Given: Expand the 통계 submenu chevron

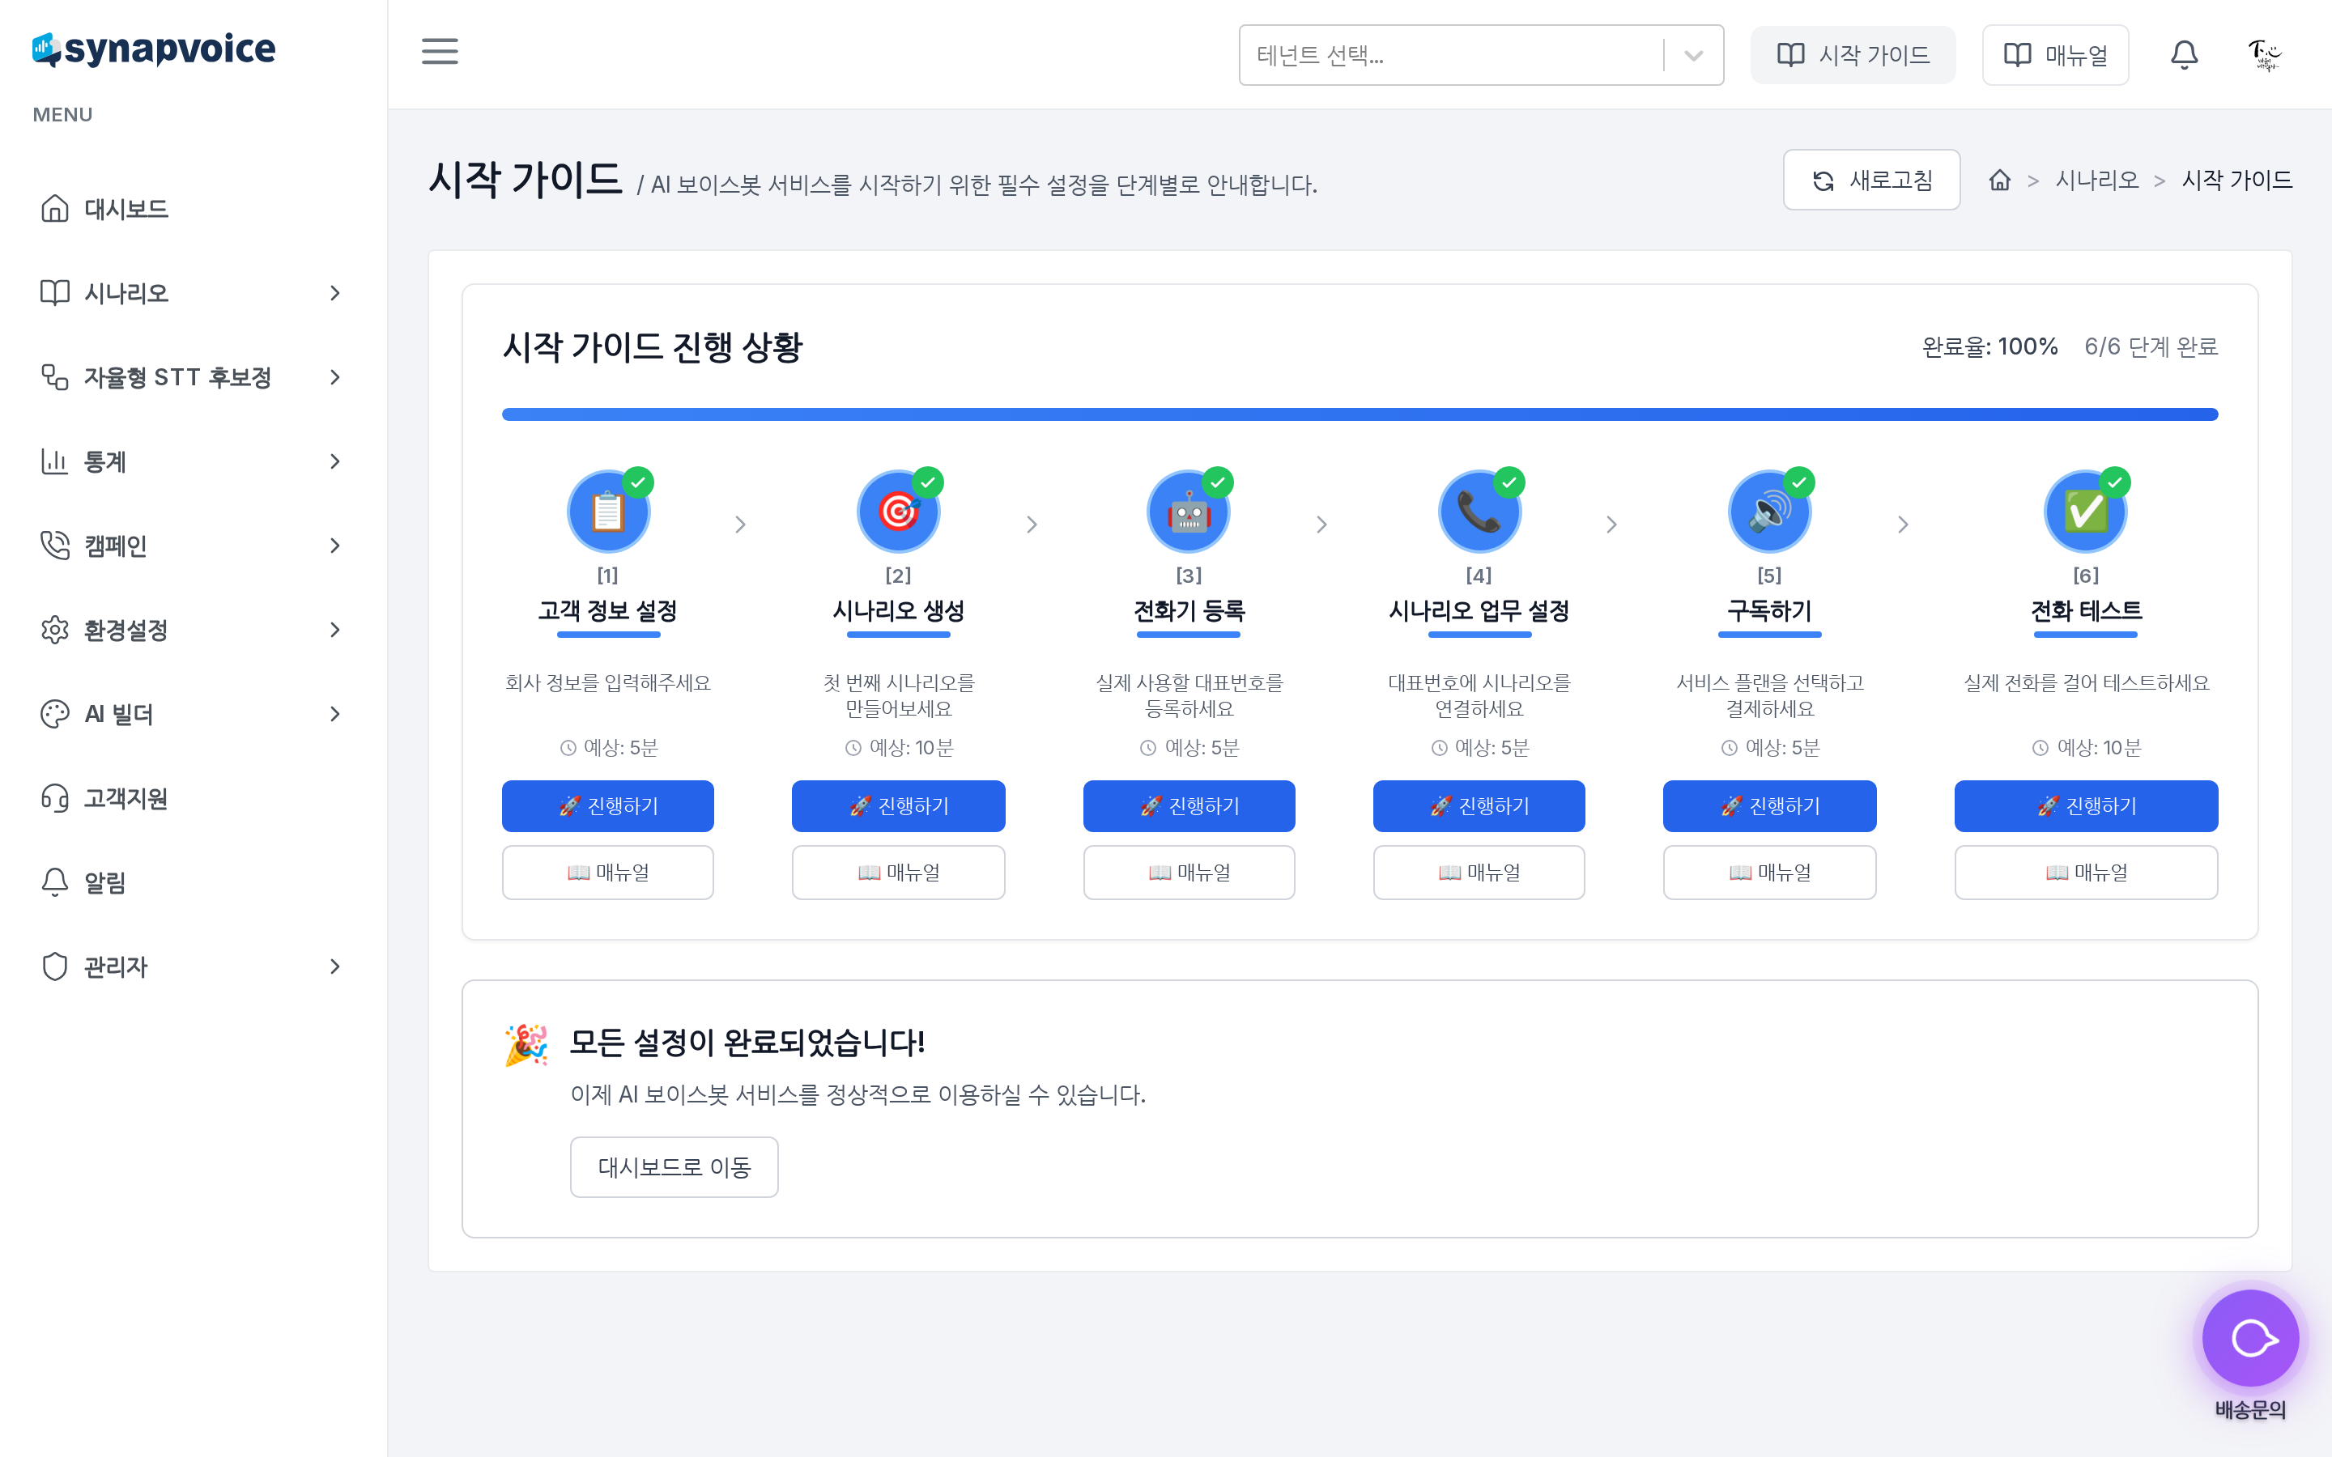Looking at the screenshot, I should point(334,461).
